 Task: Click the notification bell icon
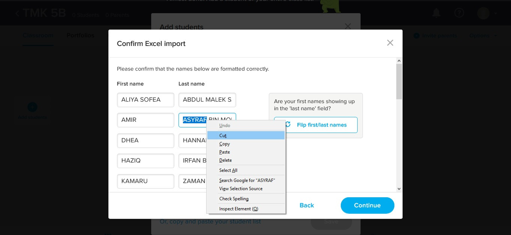point(436,13)
